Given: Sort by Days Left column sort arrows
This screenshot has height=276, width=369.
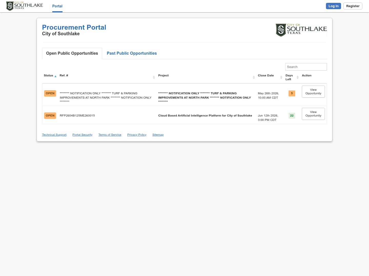Looking at the screenshot, I should (298, 77).
